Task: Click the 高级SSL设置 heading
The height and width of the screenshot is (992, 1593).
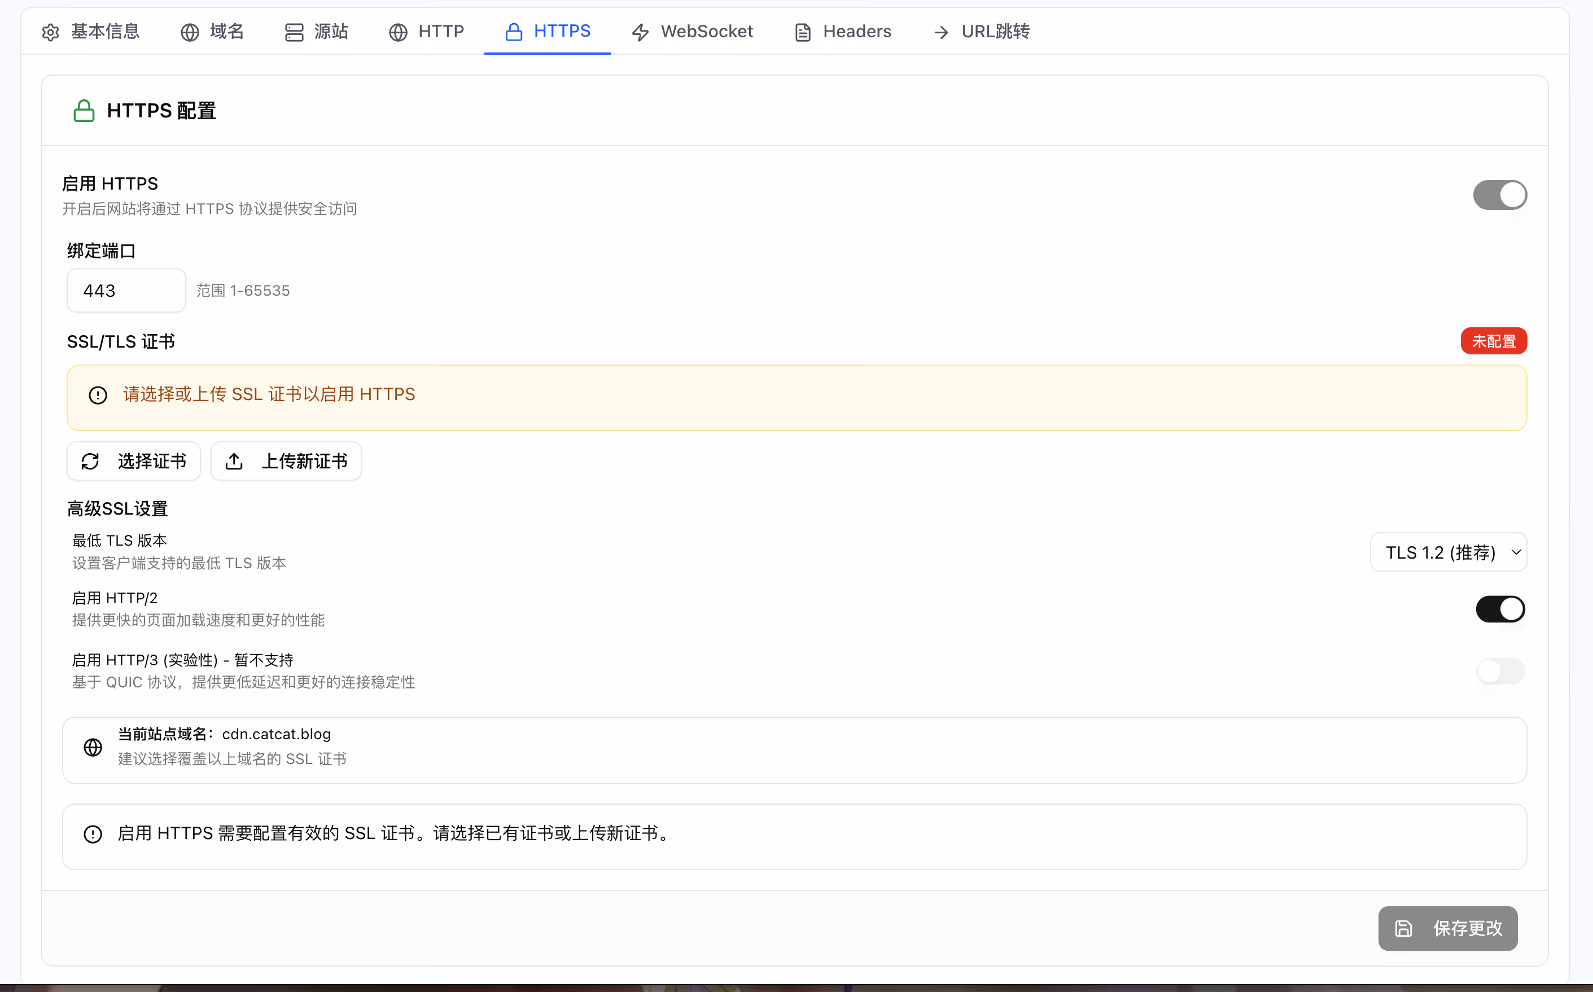Action: pyautogui.click(x=117, y=509)
